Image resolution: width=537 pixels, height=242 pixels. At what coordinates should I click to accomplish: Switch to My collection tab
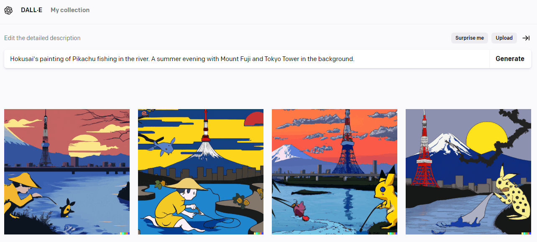click(x=70, y=10)
